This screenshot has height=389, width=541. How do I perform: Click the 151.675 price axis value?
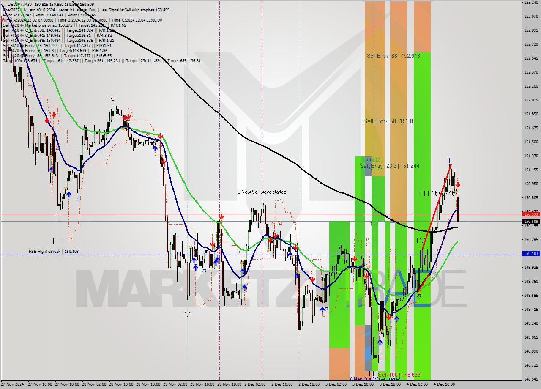(531, 128)
